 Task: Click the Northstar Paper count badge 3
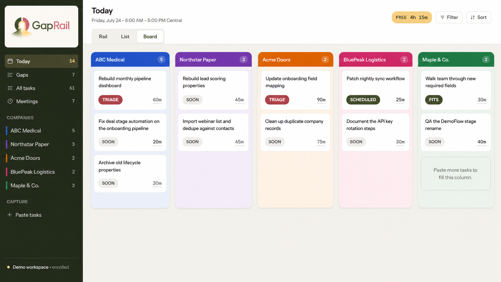tap(244, 60)
